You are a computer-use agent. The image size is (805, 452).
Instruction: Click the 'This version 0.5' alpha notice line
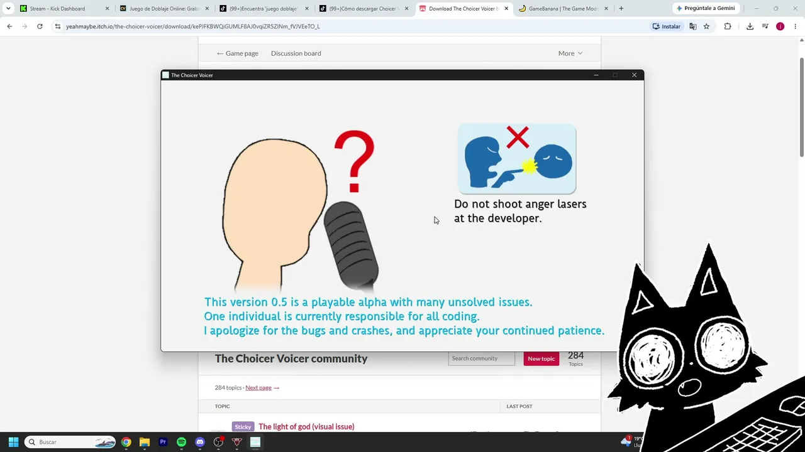368,302
